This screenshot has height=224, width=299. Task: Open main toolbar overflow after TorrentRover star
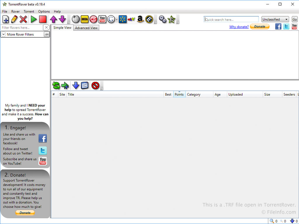pyautogui.click(x=178, y=20)
